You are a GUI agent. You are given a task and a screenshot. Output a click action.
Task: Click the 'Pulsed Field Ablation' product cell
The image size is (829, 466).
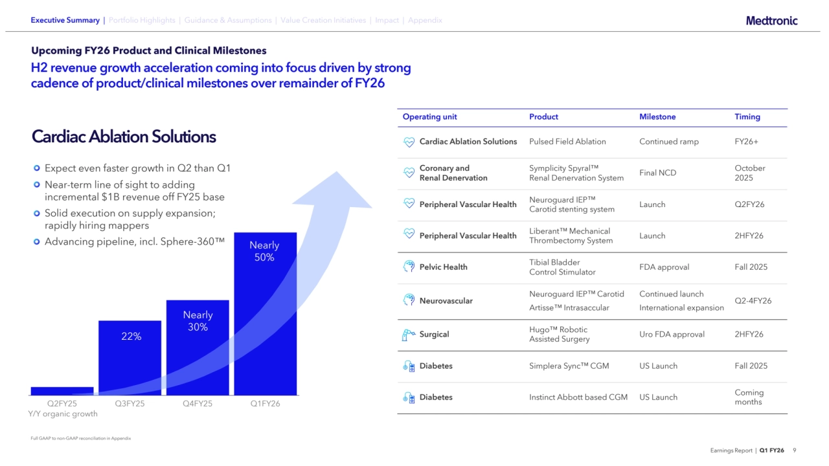(x=567, y=142)
